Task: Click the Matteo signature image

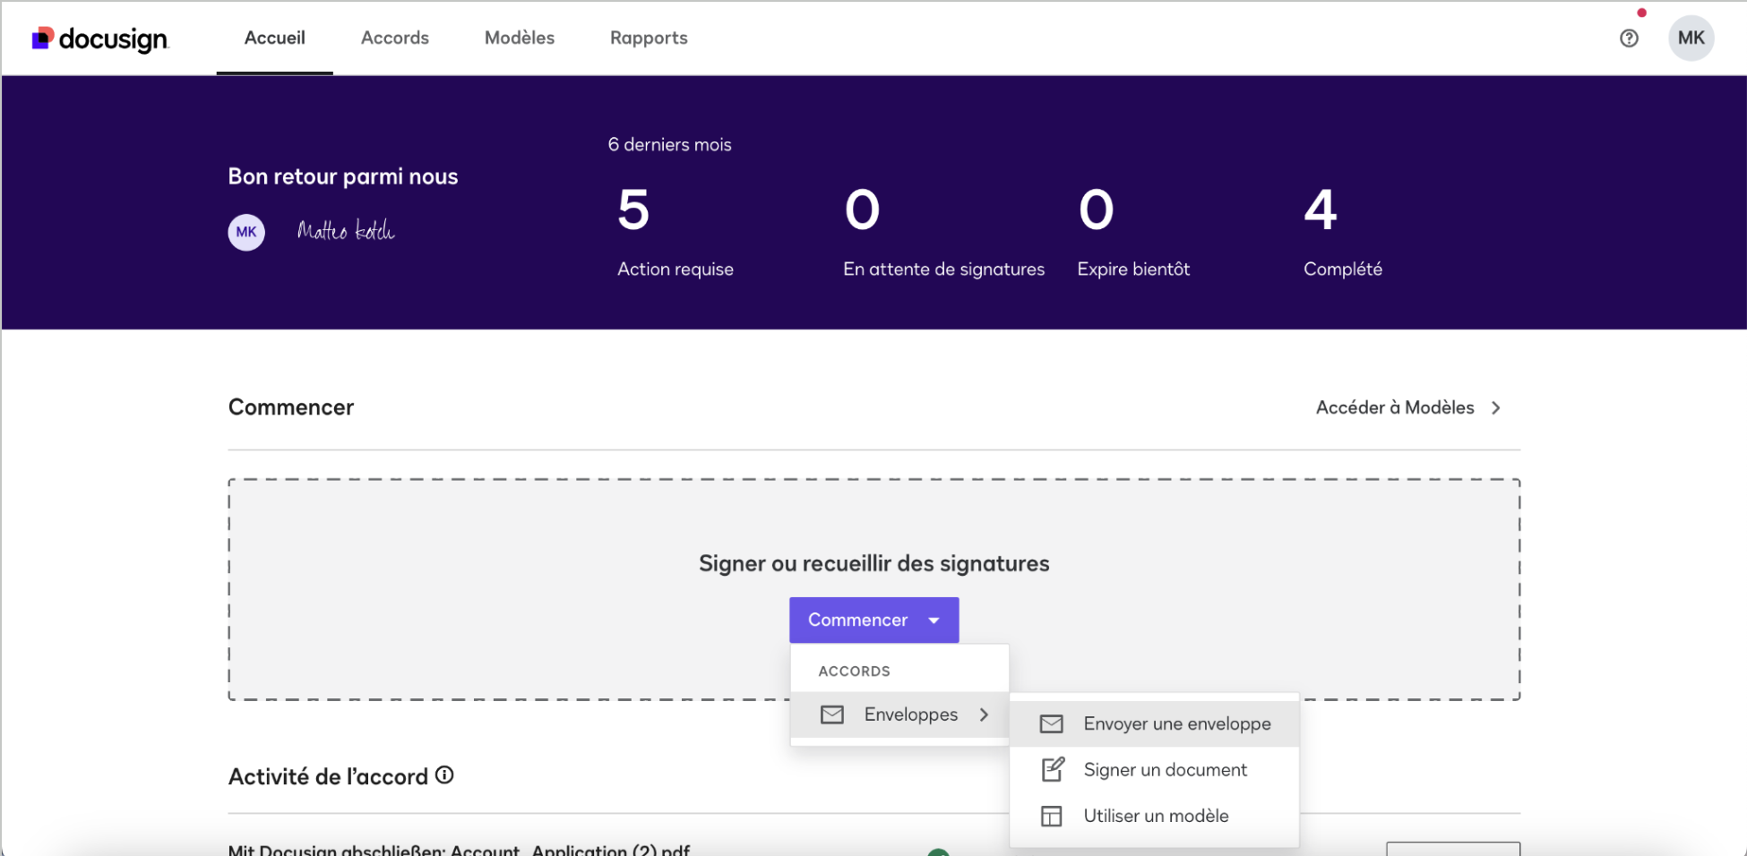Action: pos(346,230)
